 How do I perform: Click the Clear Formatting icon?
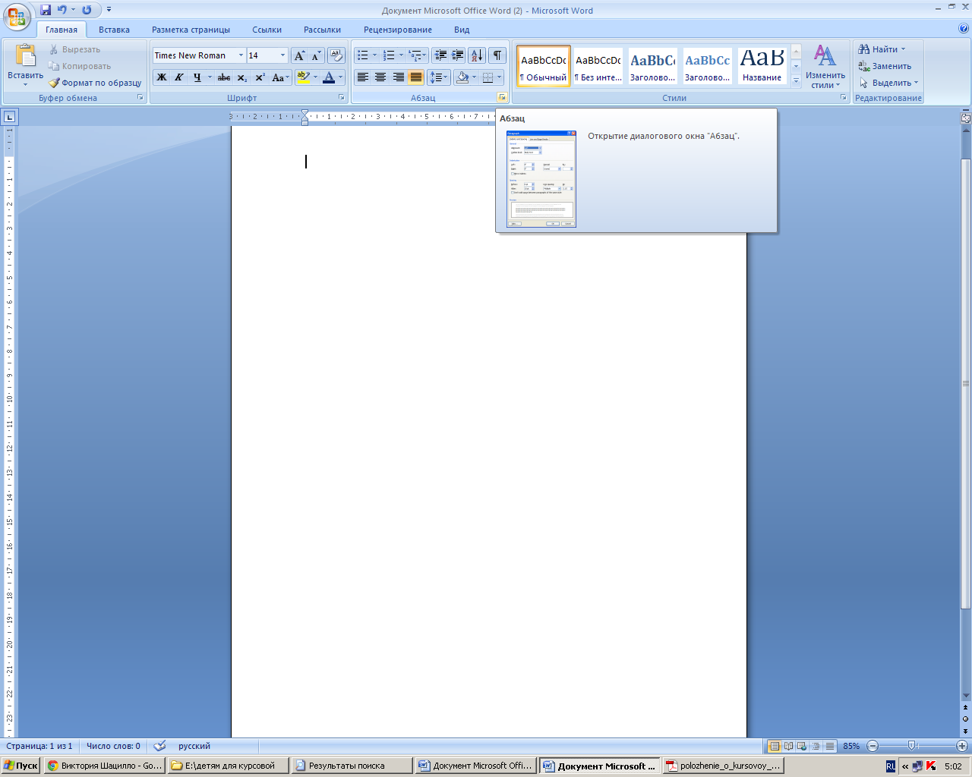[x=336, y=55]
